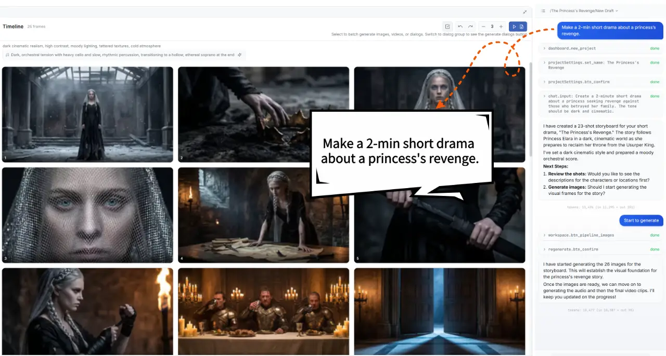Click the redo arrow icon
Viewport: 666px width, 356px height.
pyautogui.click(x=470, y=27)
